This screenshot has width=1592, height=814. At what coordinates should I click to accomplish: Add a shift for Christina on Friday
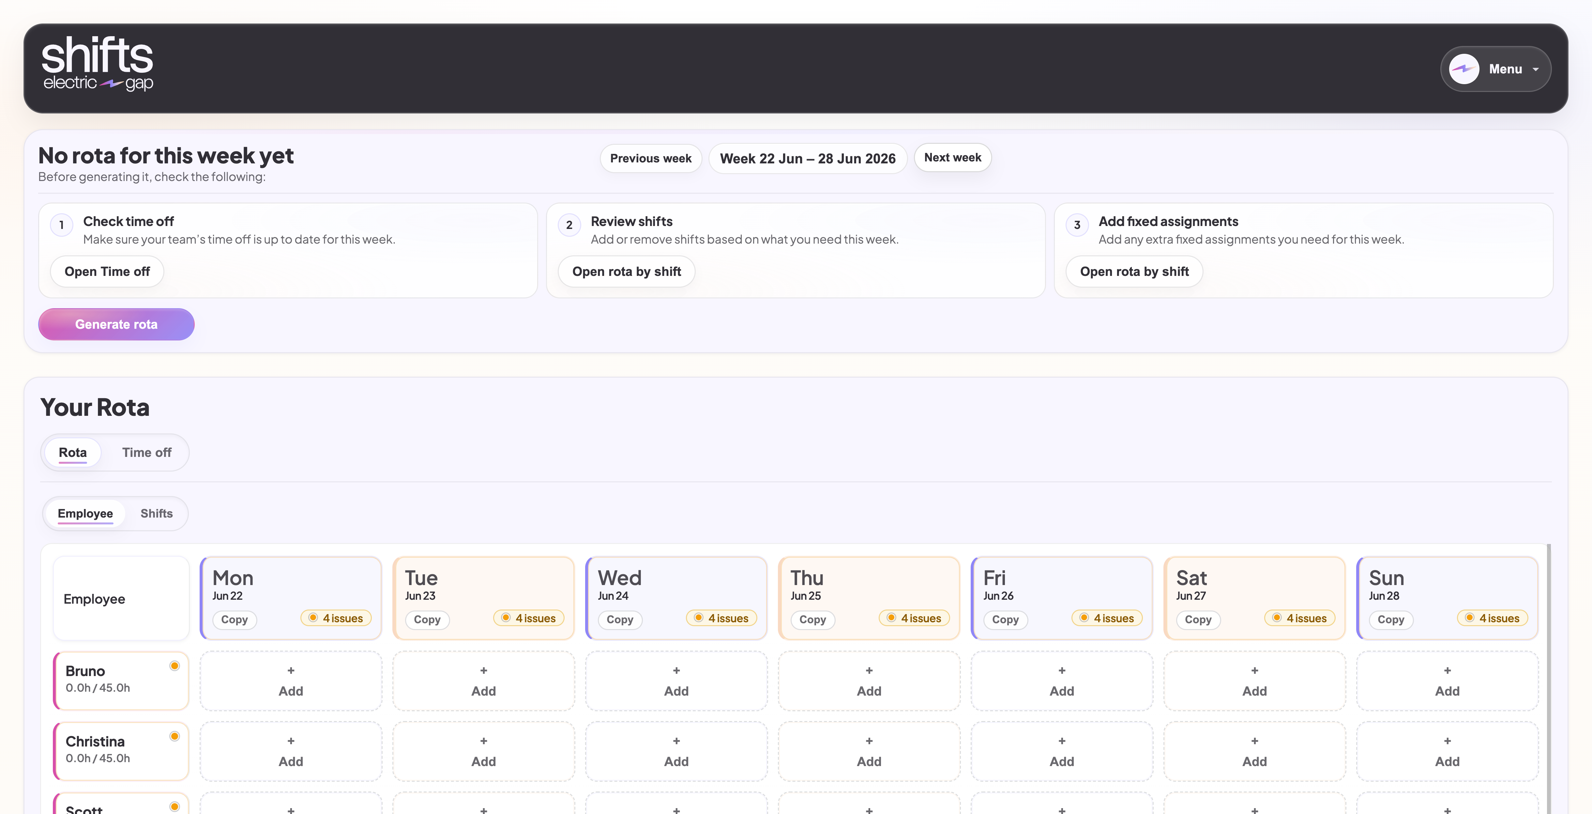point(1062,751)
